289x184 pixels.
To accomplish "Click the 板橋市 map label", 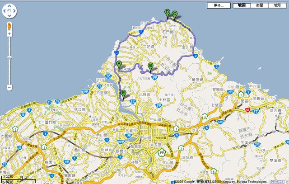I will pyautogui.click(x=121, y=151).
